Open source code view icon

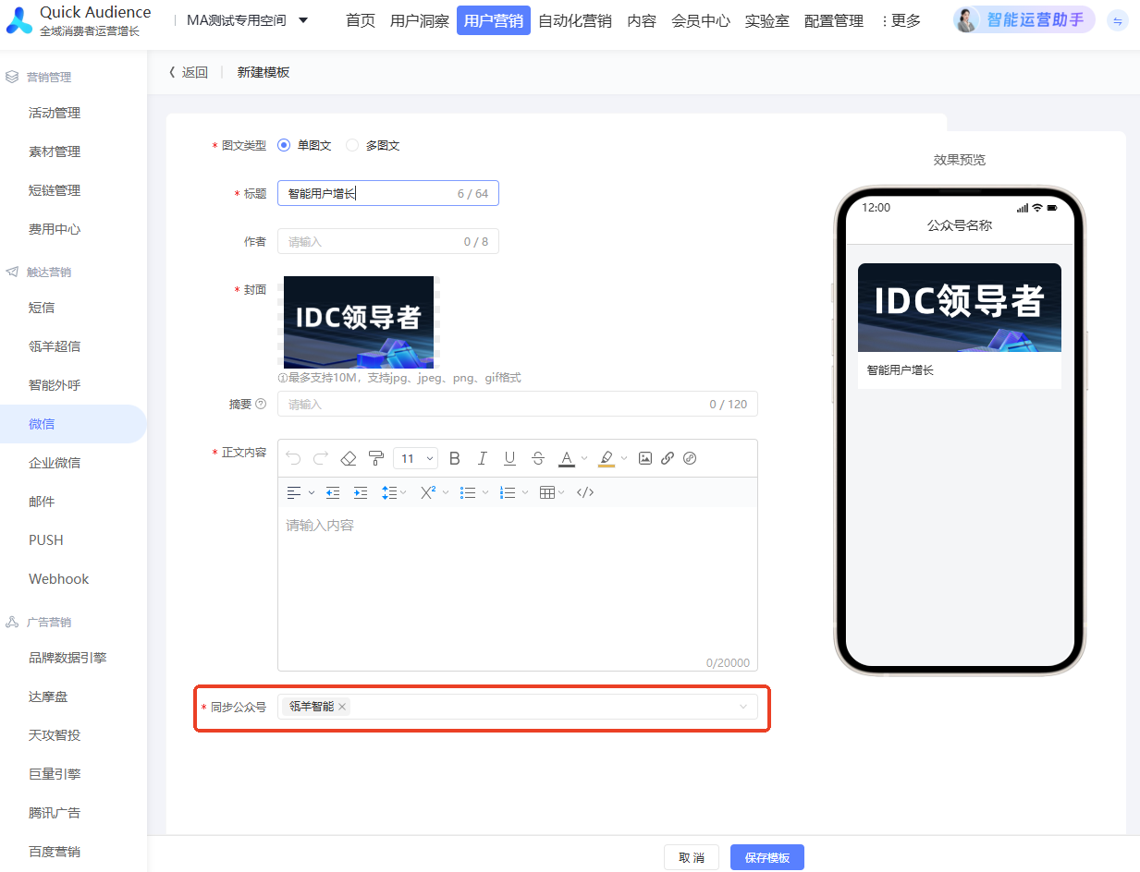[x=585, y=492]
